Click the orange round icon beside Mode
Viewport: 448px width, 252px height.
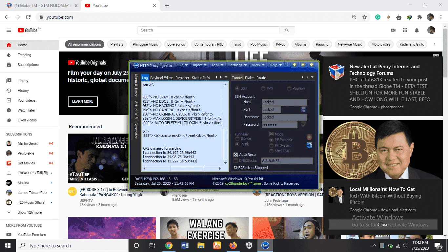click(309, 137)
